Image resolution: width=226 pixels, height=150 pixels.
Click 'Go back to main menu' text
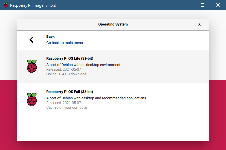[65, 43]
